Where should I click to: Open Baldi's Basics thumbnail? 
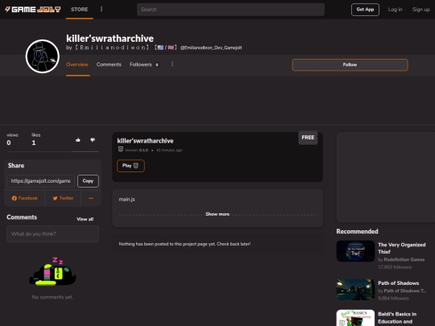tap(355, 318)
